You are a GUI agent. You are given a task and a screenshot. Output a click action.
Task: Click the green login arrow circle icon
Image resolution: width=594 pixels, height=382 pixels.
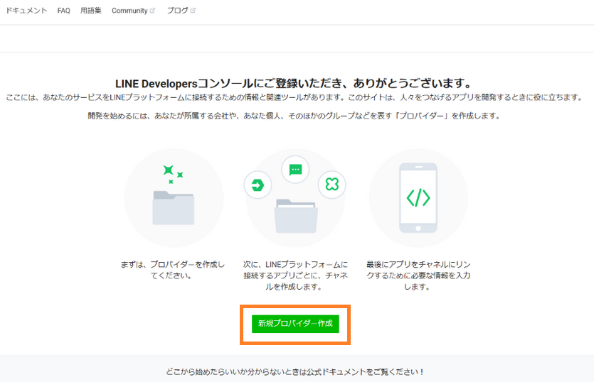(258, 185)
